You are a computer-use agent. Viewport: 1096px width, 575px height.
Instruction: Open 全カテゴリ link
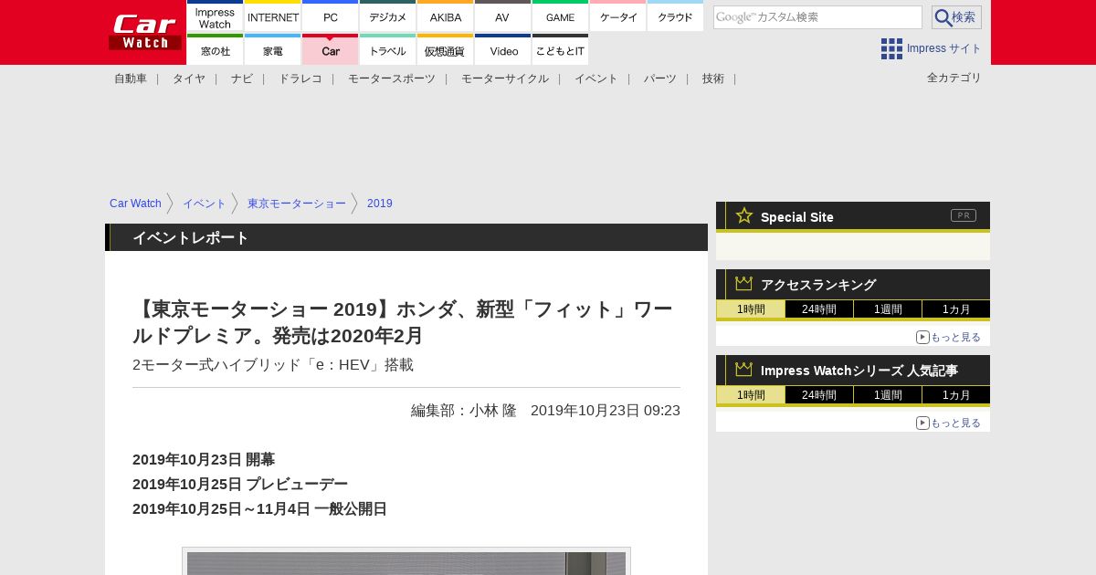[954, 78]
